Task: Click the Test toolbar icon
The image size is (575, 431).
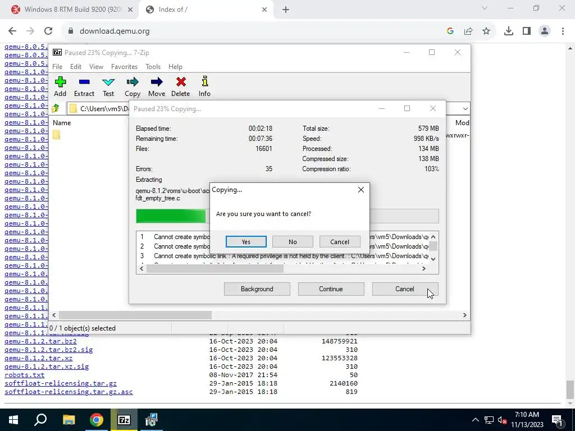Action: (108, 87)
